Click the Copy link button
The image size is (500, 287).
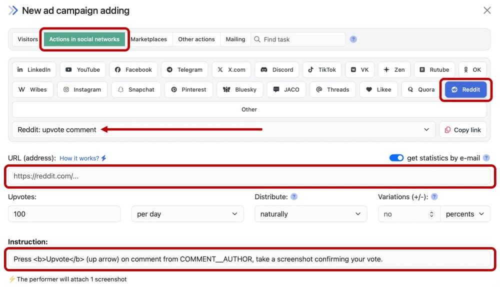click(463, 129)
